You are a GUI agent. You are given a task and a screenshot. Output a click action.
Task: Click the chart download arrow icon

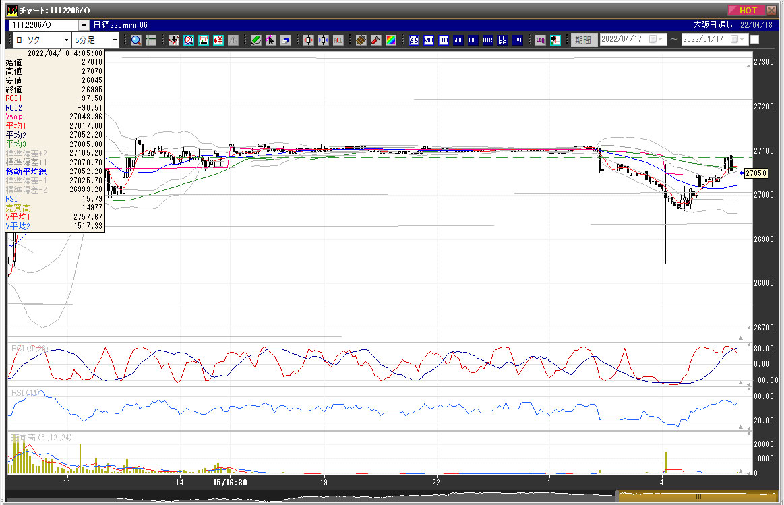pyautogui.click(x=173, y=40)
